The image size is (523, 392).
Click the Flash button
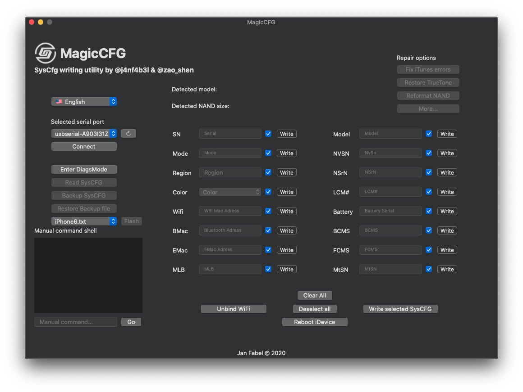tap(131, 221)
